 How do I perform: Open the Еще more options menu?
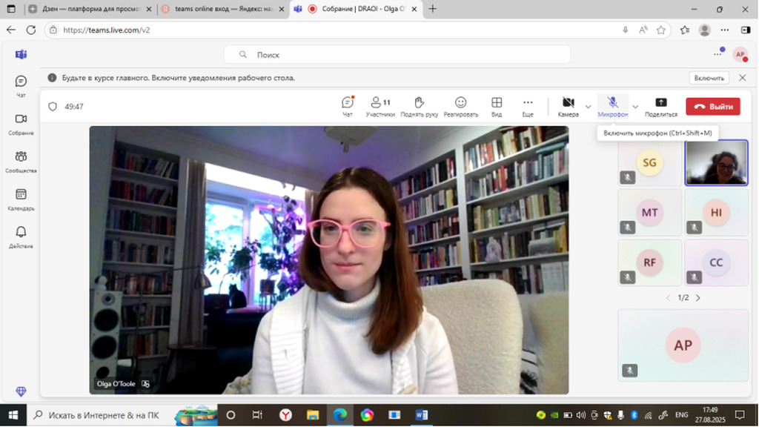[528, 106]
